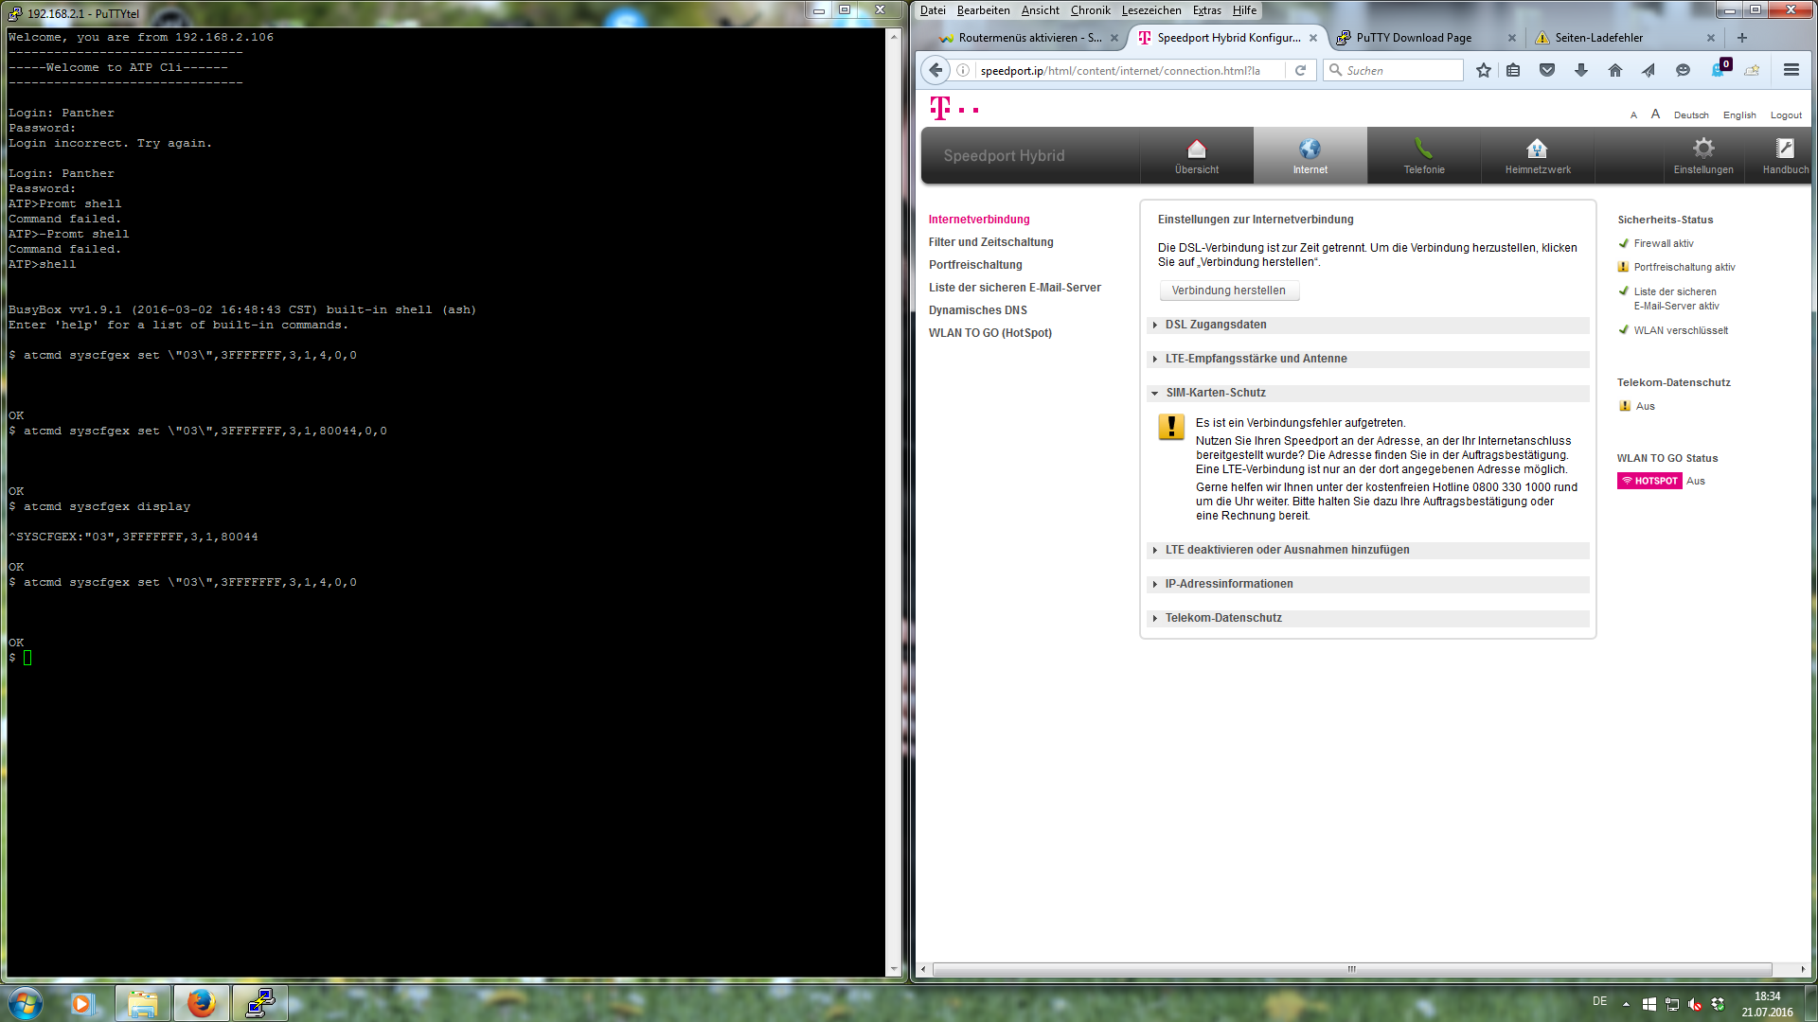Open Dynamisches DNS page
Image resolution: width=1818 pixels, height=1022 pixels.
977,310
